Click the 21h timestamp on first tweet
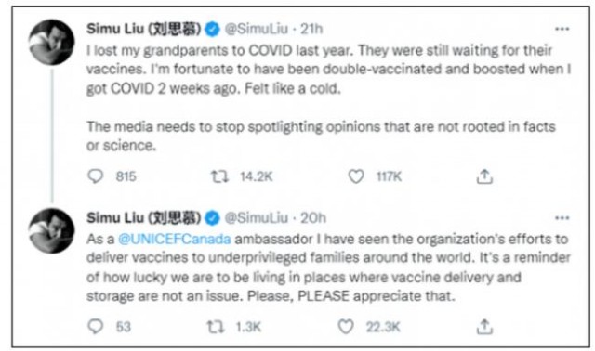595x351 pixels. tap(311, 29)
